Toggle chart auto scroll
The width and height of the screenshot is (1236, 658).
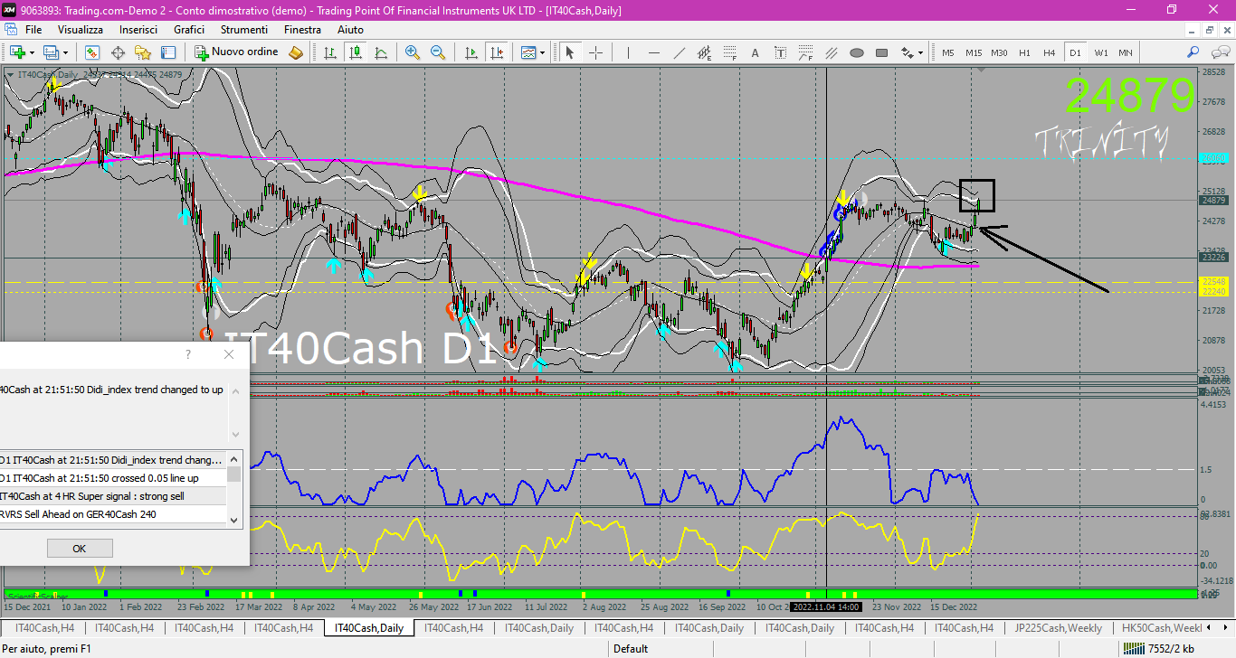[x=471, y=52]
